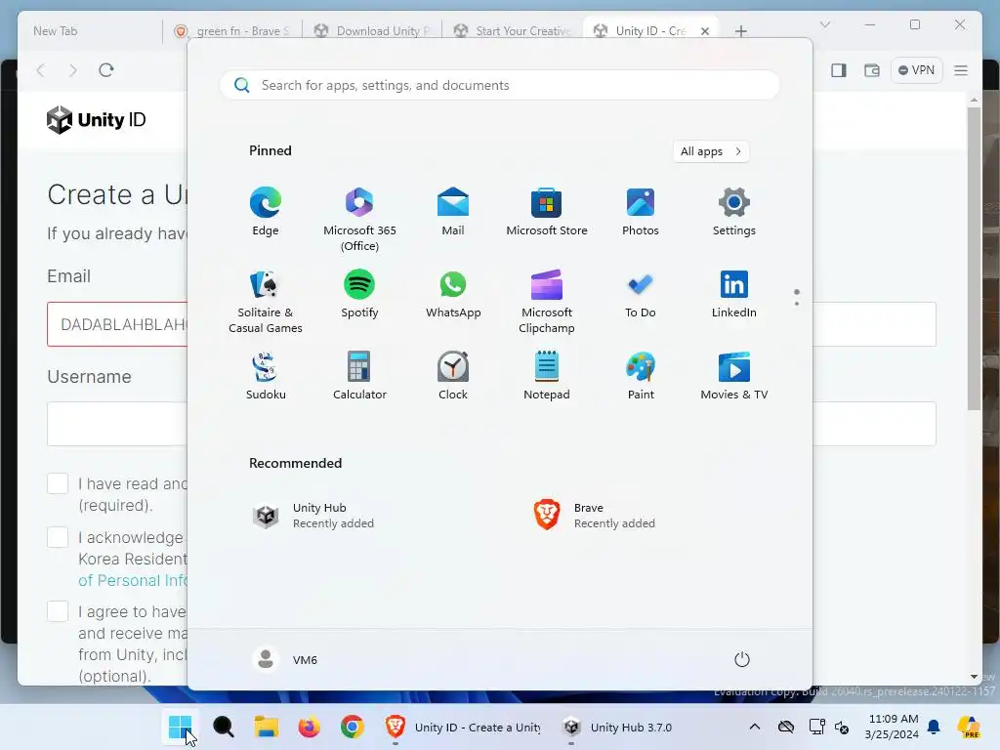
Task: Click the Username input field in Brave
Action: tap(117, 424)
